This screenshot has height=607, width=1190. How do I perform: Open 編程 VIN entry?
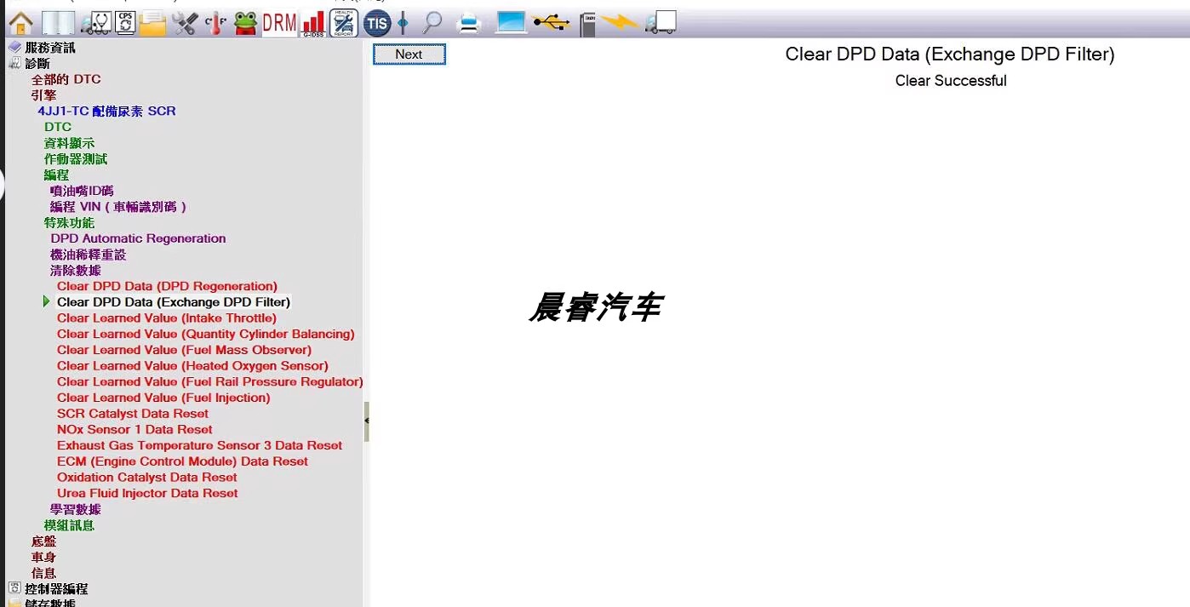[x=118, y=207]
